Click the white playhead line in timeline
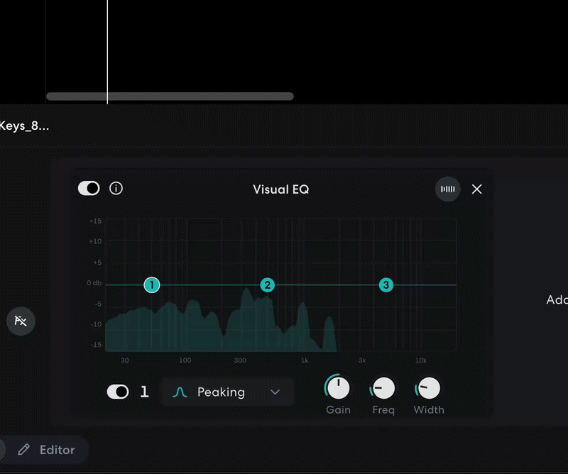The width and height of the screenshot is (568, 474). (107, 50)
